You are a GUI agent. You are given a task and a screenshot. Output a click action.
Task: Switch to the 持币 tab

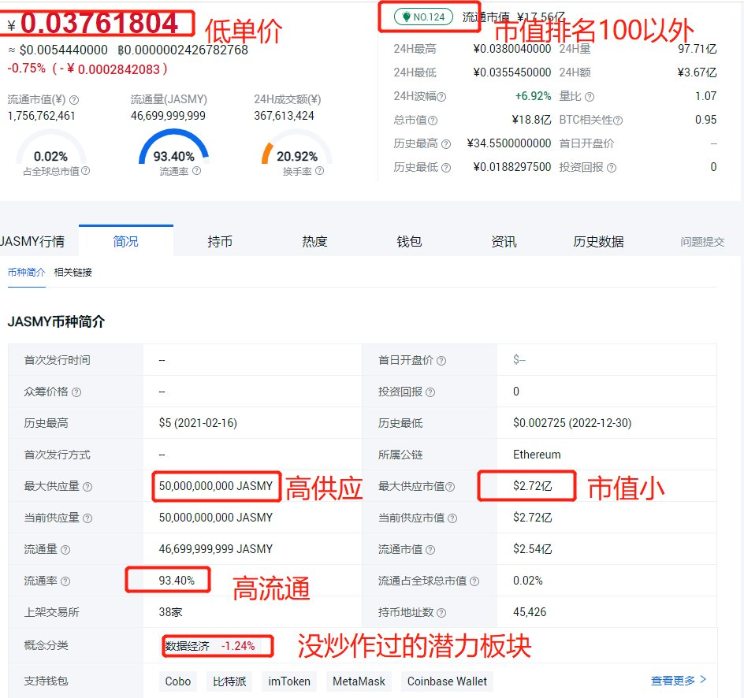click(x=220, y=241)
